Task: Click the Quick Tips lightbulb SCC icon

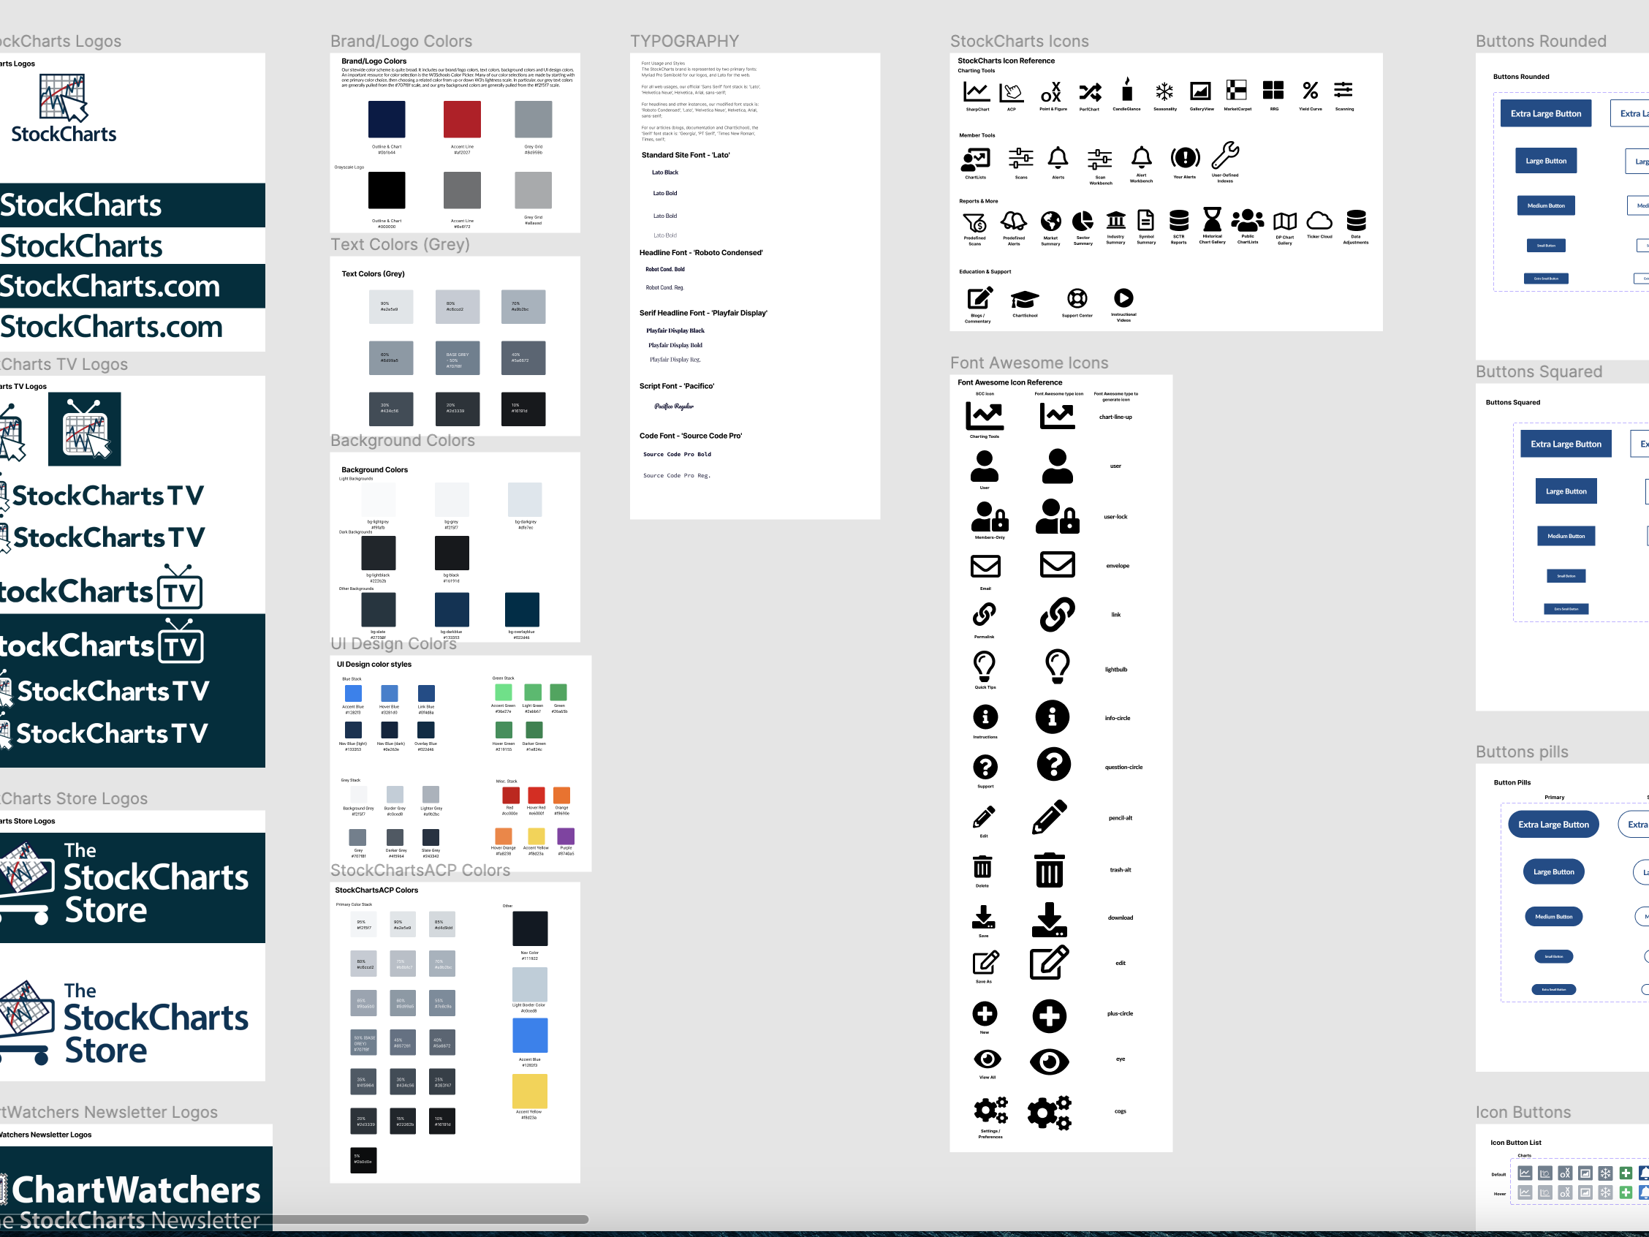Action: pos(984,667)
